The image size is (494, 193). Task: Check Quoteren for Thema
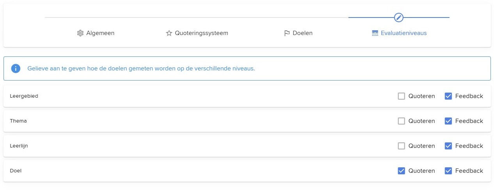point(401,121)
